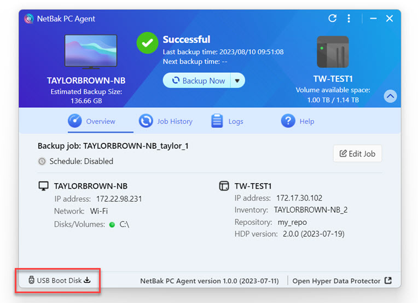The image size is (418, 303).
Task: Click the Edit Job button
Action: pyautogui.click(x=357, y=154)
